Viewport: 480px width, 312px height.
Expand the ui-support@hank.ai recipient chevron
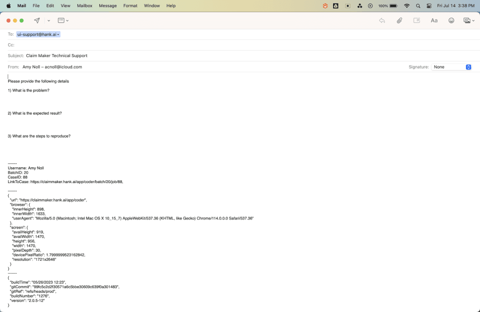pos(58,35)
